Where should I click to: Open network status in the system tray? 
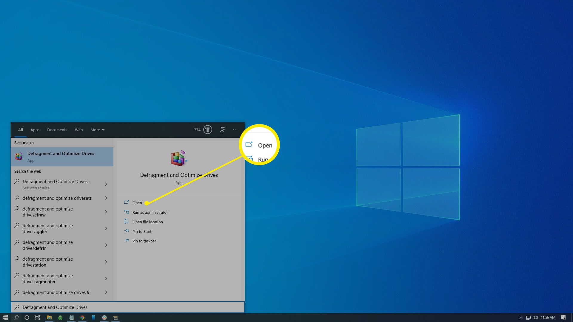(528, 318)
